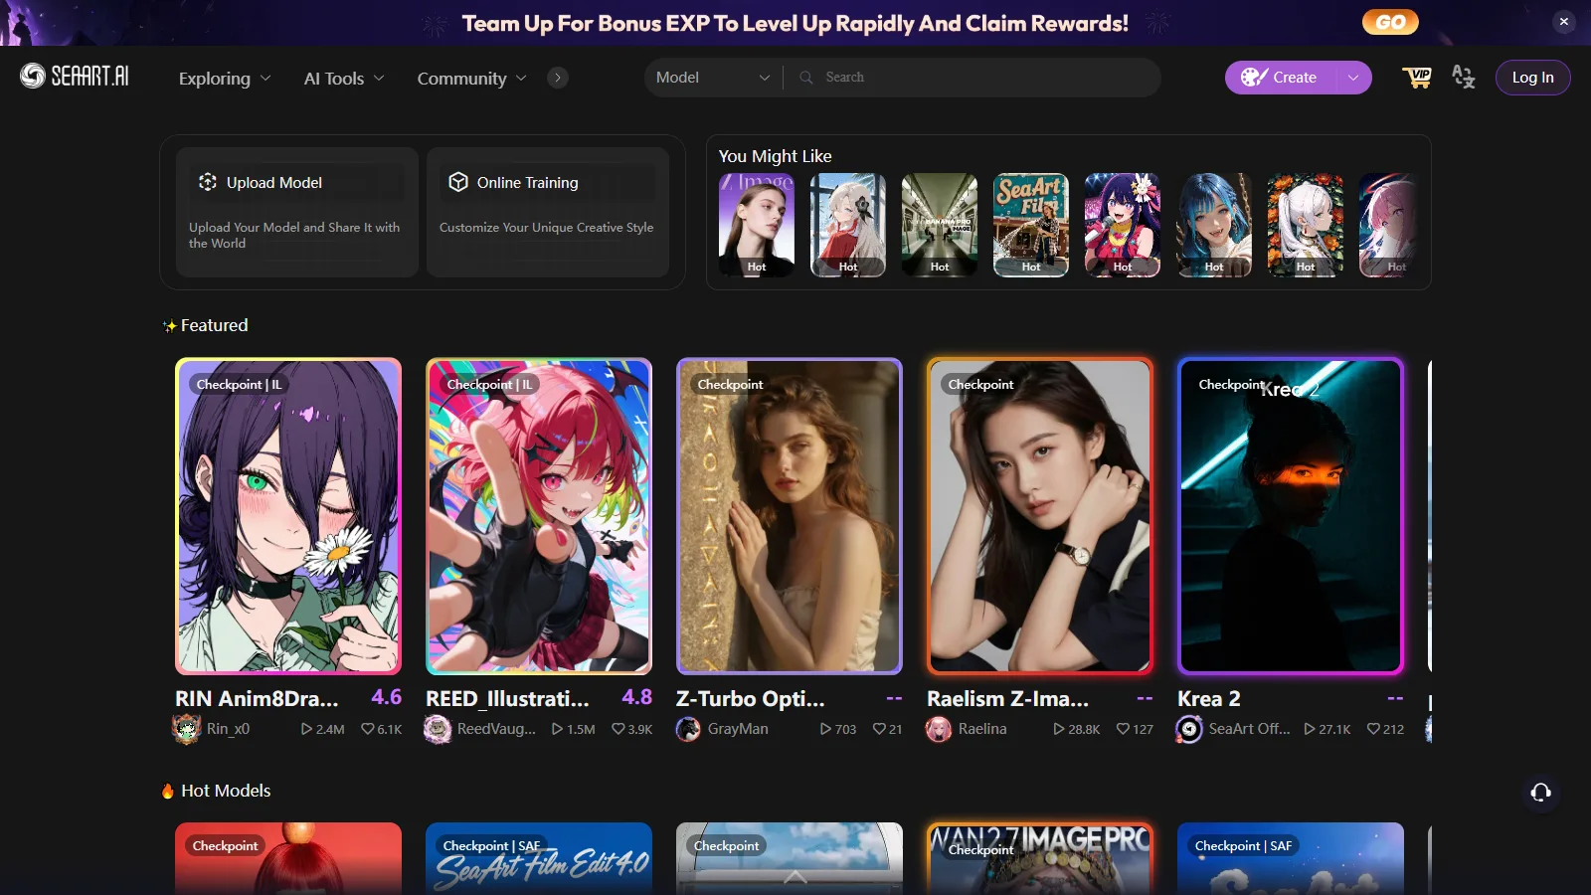Click the Create button
Viewport: 1591px width, 895px height.
click(x=1281, y=78)
